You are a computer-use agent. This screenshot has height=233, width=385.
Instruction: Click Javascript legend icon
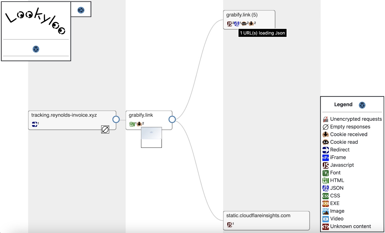[x=326, y=165]
